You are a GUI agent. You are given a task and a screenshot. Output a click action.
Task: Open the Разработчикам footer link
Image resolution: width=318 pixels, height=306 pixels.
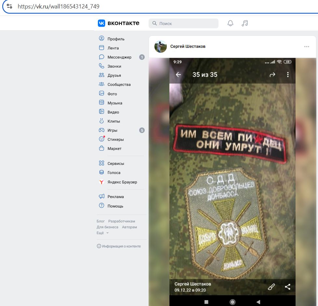pyautogui.click(x=122, y=221)
